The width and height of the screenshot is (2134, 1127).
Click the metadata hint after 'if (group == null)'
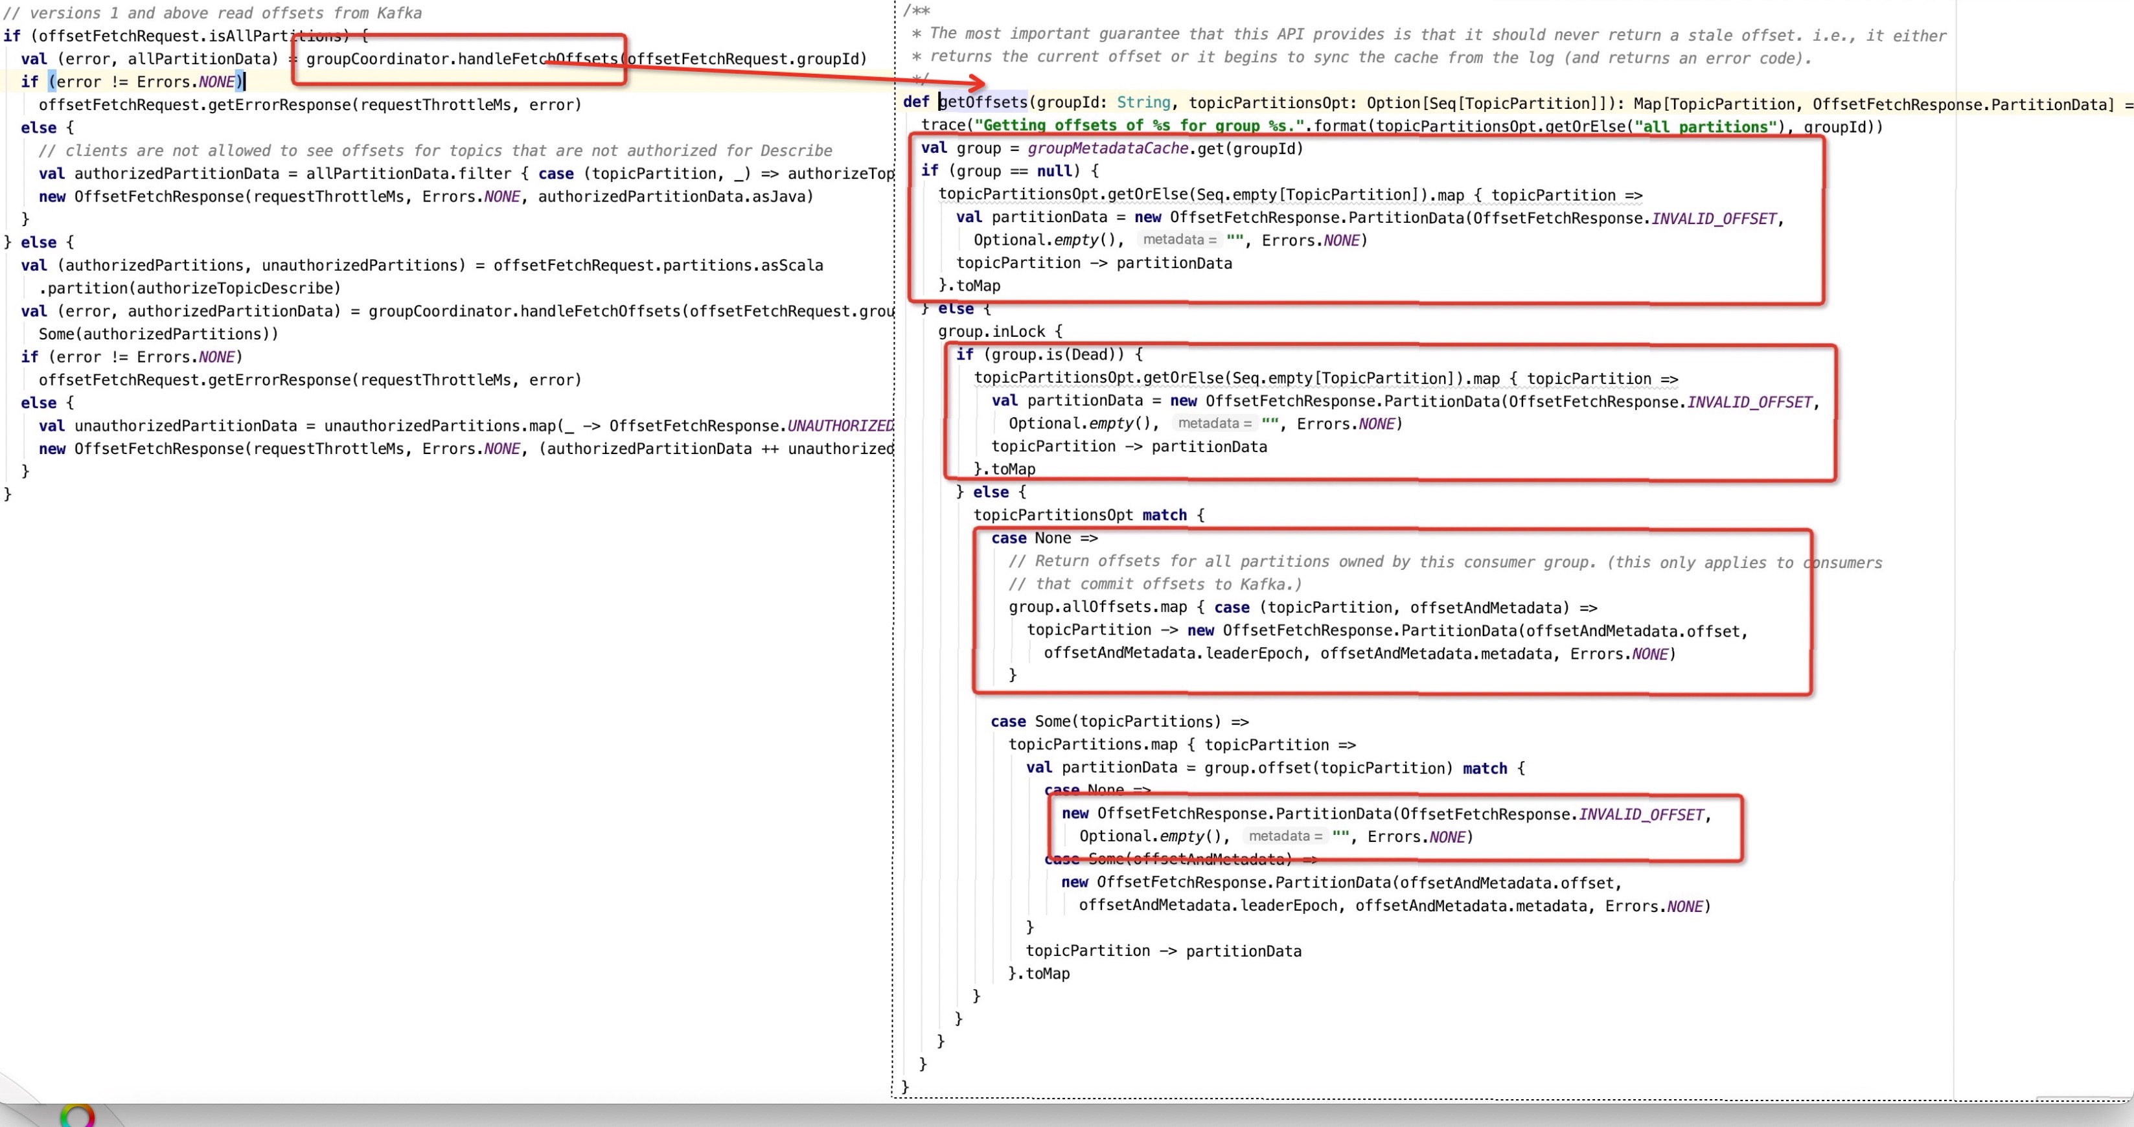1179,240
